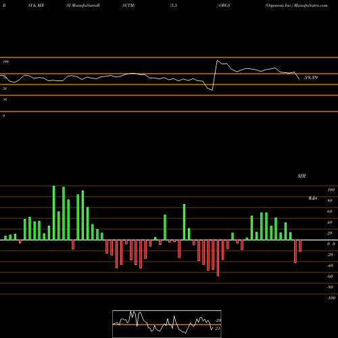Click the RSI value 59.39 label
The height and width of the screenshot is (338, 338).
[x=311, y=78]
